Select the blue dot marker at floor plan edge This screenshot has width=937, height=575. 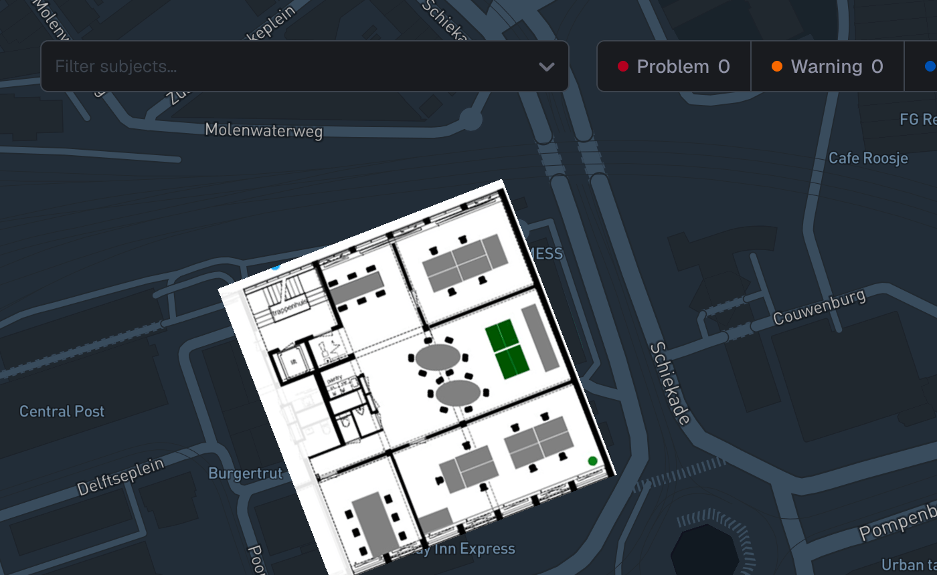coord(275,266)
